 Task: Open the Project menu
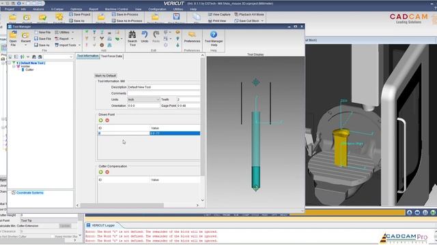pos(9,9)
